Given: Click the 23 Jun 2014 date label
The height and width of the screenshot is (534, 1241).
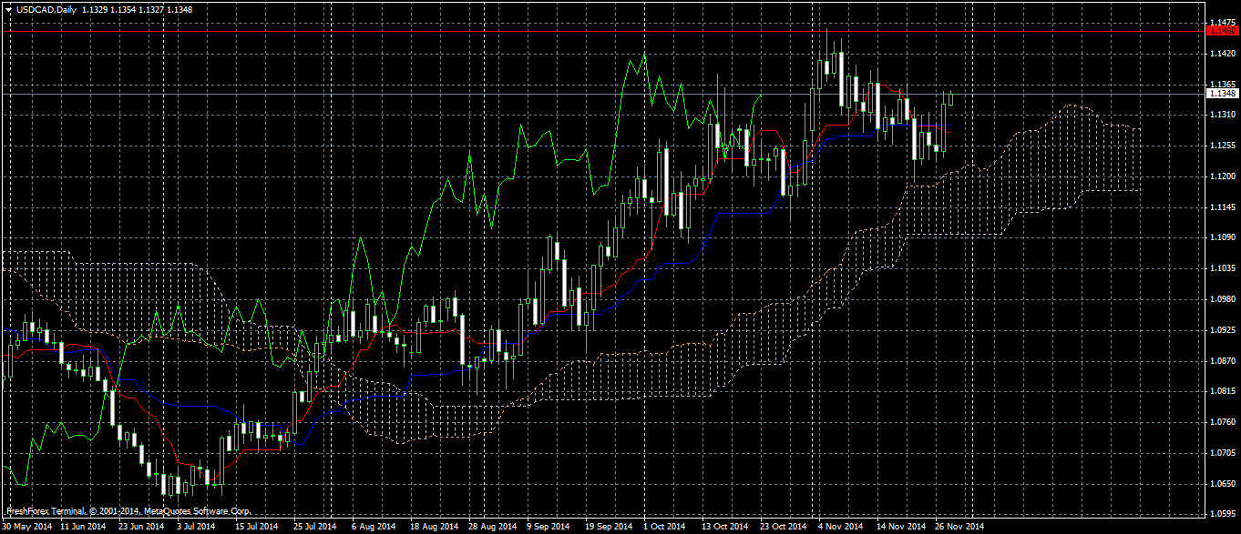Looking at the screenshot, I should click(142, 527).
